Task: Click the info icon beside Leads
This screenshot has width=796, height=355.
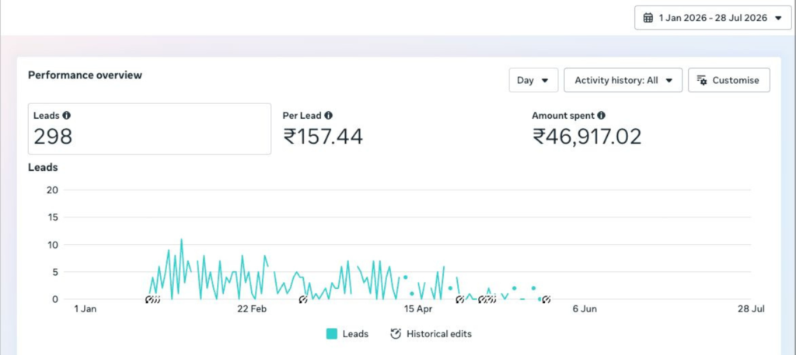Action: click(67, 115)
